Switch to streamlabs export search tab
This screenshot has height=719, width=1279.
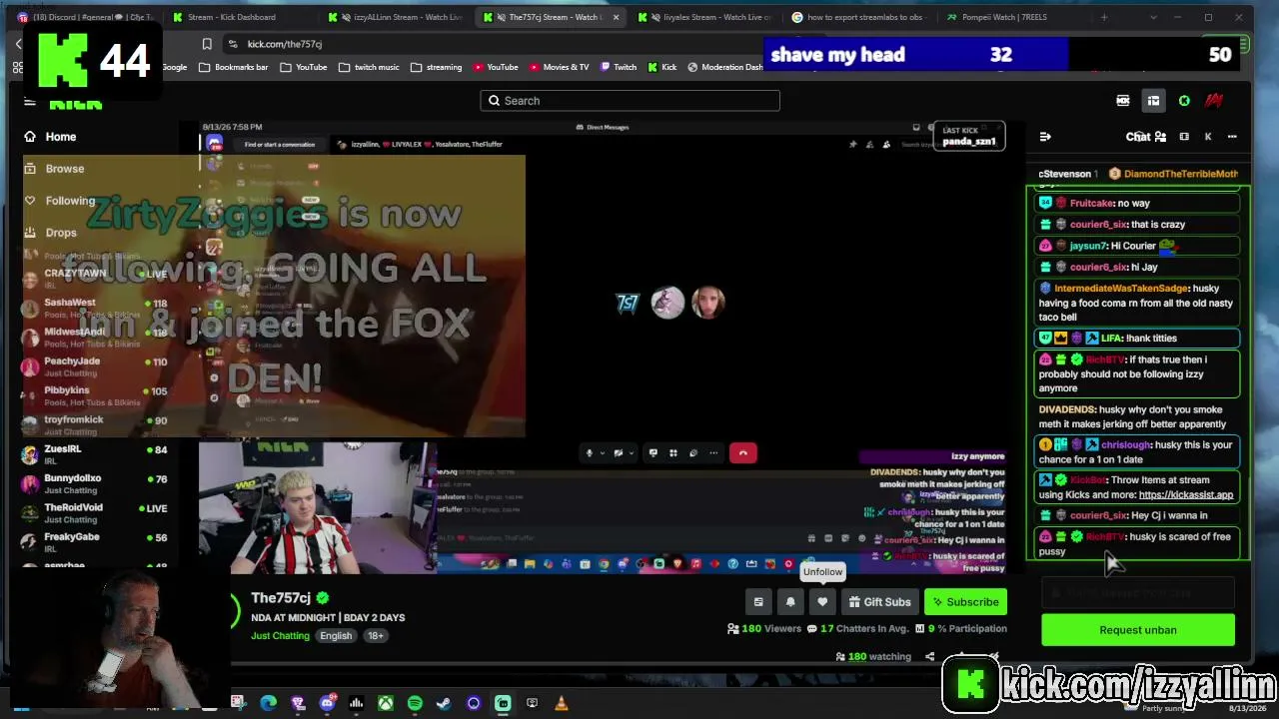click(x=863, y=17)
